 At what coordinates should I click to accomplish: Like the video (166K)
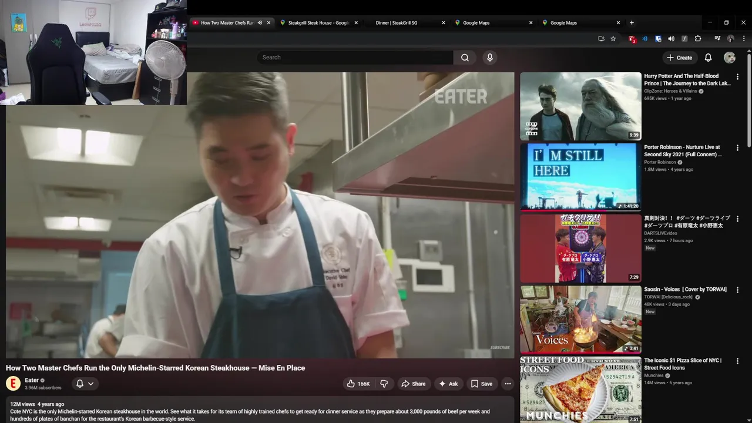click(x=358, y=384)
